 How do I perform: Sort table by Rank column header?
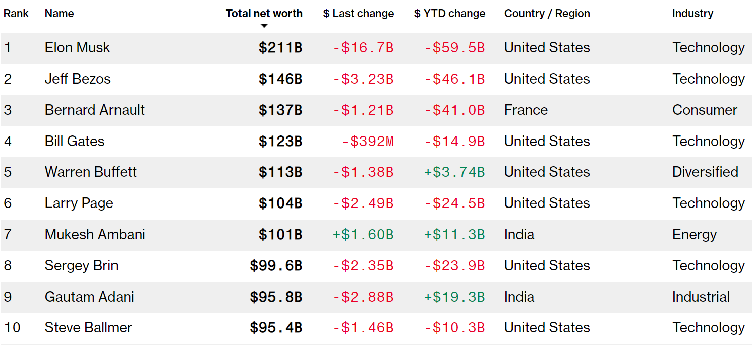pos(16,14)
